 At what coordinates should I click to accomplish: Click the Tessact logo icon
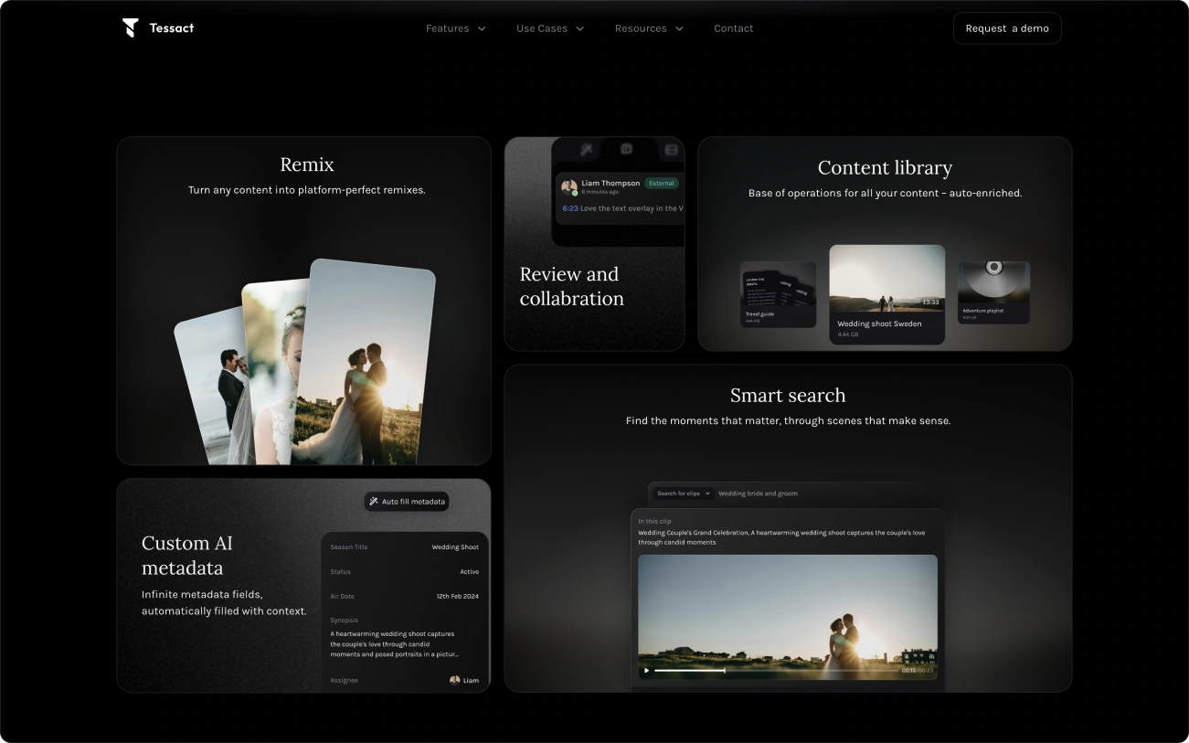point(131,28)
